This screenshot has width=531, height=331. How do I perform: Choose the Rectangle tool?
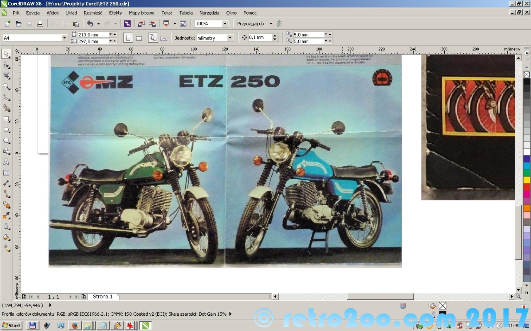click(x=6, y=119)
